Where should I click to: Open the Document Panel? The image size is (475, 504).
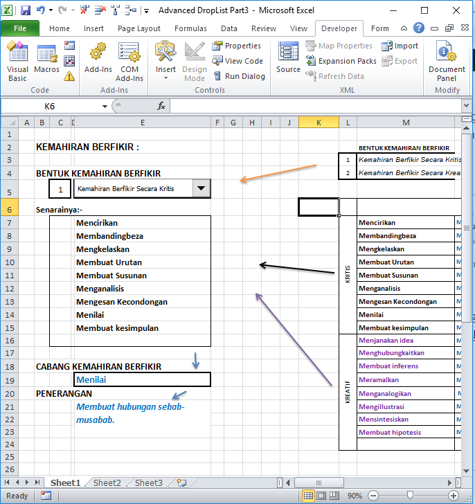click(x=447, y=60)
